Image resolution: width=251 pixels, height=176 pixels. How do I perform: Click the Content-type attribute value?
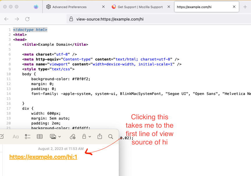click(77, 59)
